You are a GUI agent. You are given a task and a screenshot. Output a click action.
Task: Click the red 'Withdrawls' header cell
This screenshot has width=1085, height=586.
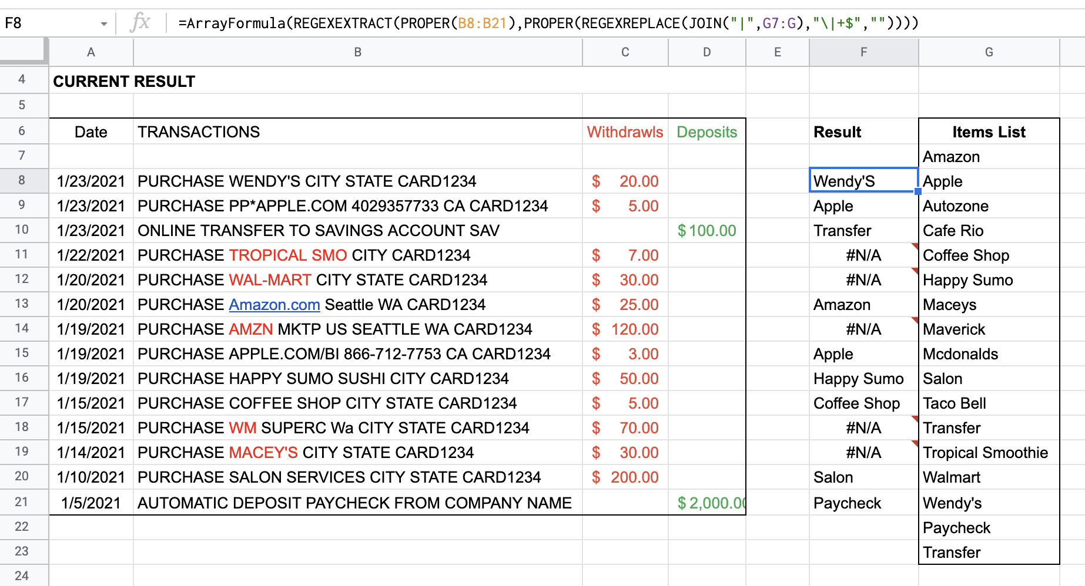point(625,132)
